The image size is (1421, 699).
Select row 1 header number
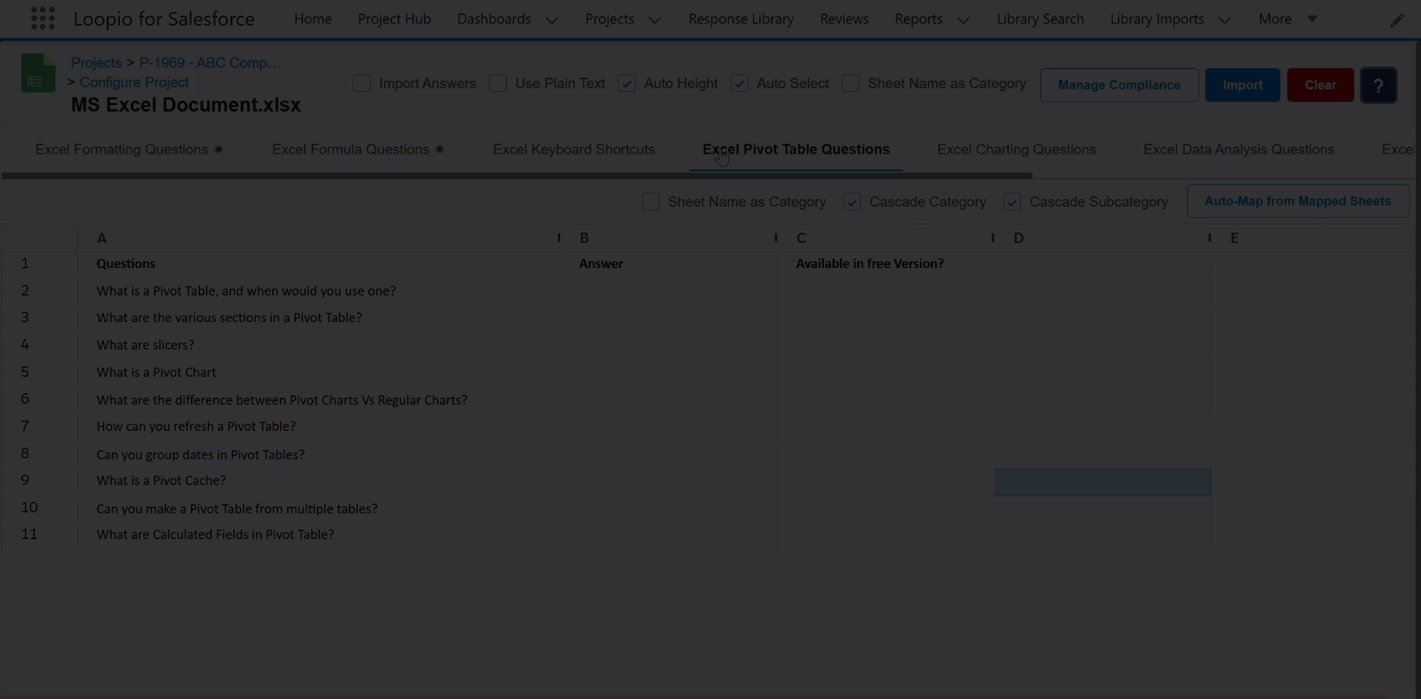(x=25, y=264)
